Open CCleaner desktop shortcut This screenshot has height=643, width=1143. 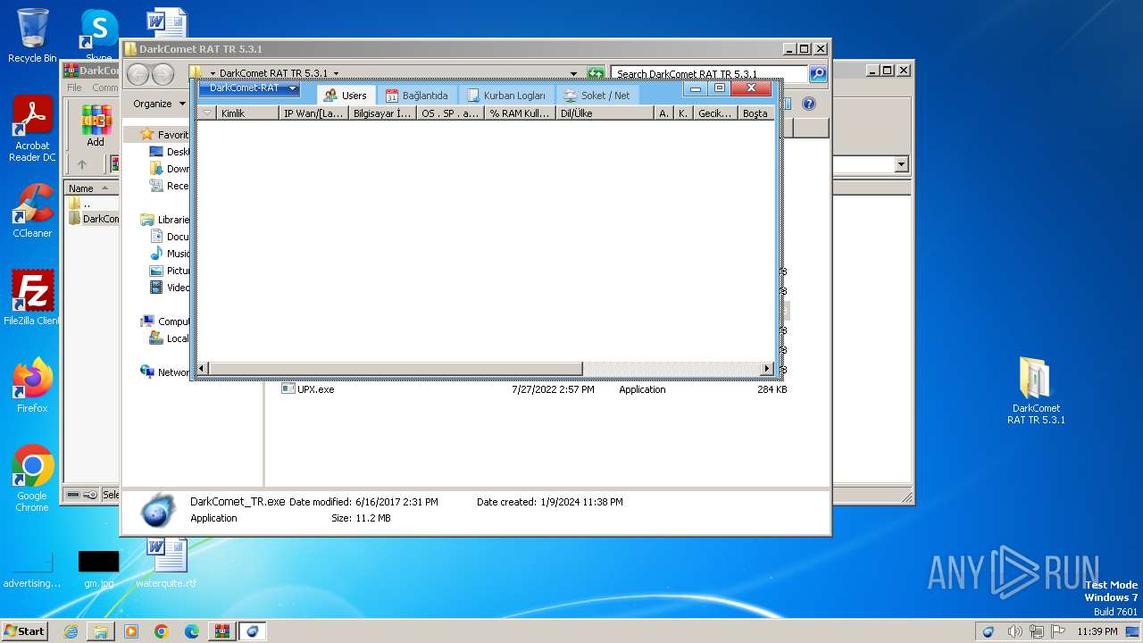[x=32, y=211]
